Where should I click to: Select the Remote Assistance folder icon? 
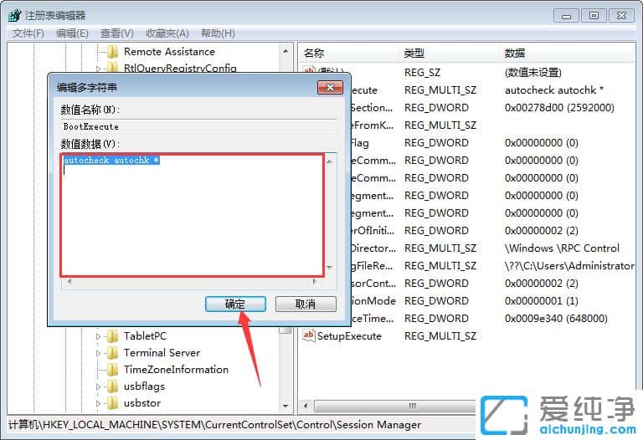(112, 52)
